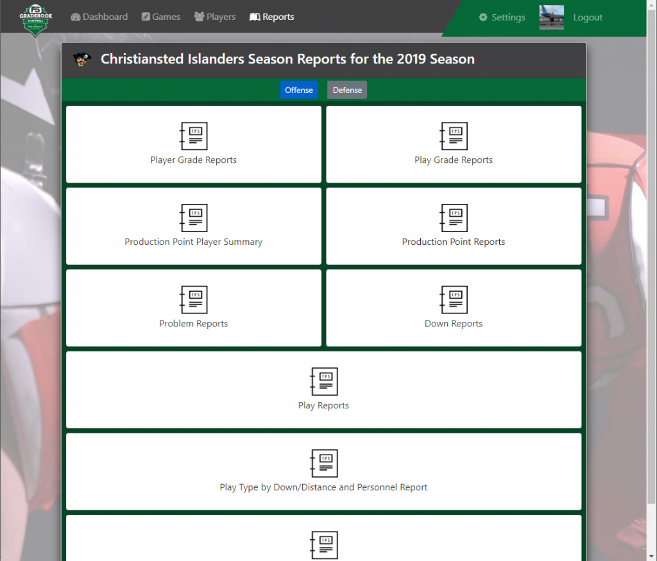Viewport: 657px width, 561px height.
Task: Open Problem Reports label
Action: [194, 324]
